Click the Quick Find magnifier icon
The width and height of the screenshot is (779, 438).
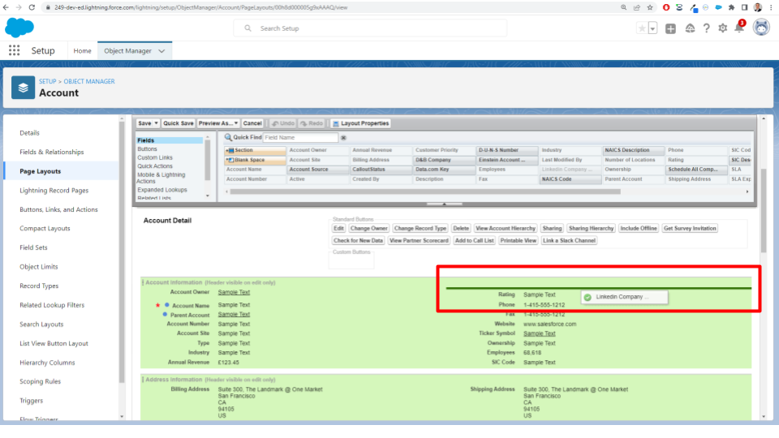(228, 137)
